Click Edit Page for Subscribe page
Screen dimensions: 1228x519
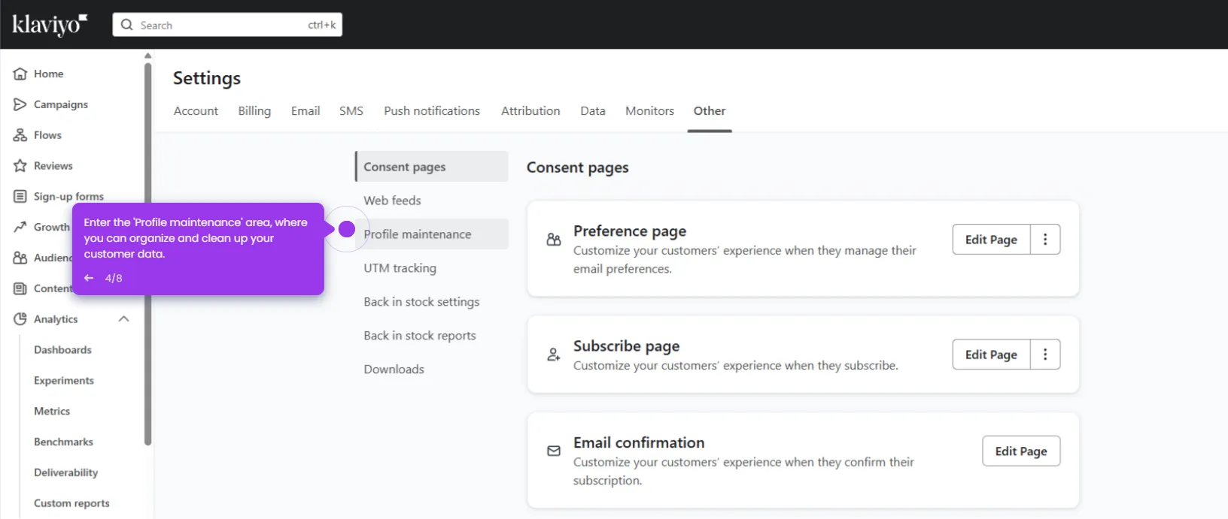pyautogui.click(x=991, y=355)
